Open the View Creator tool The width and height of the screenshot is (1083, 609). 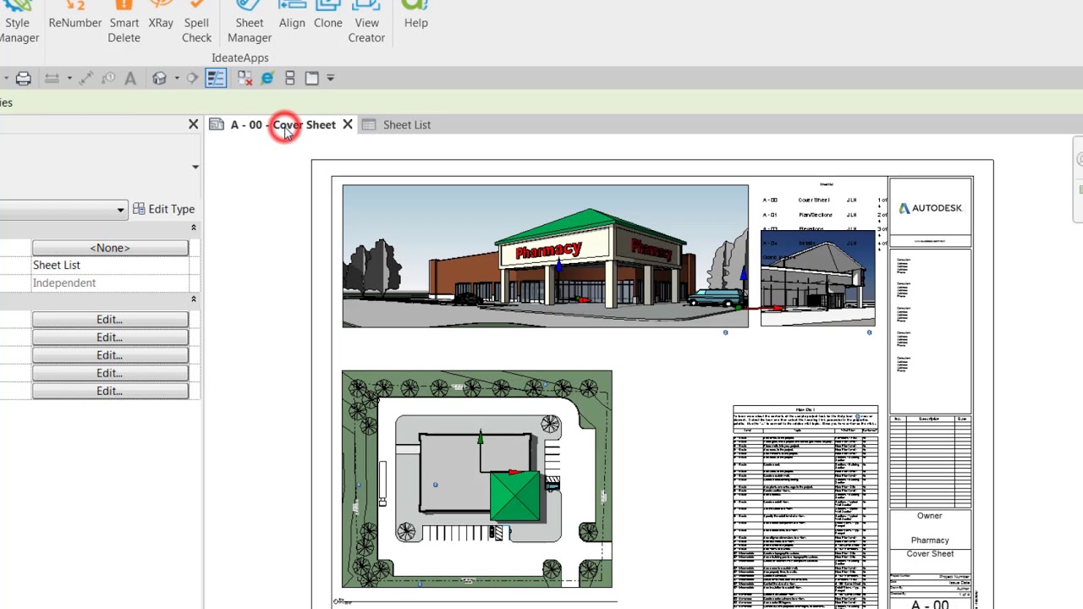366,22
